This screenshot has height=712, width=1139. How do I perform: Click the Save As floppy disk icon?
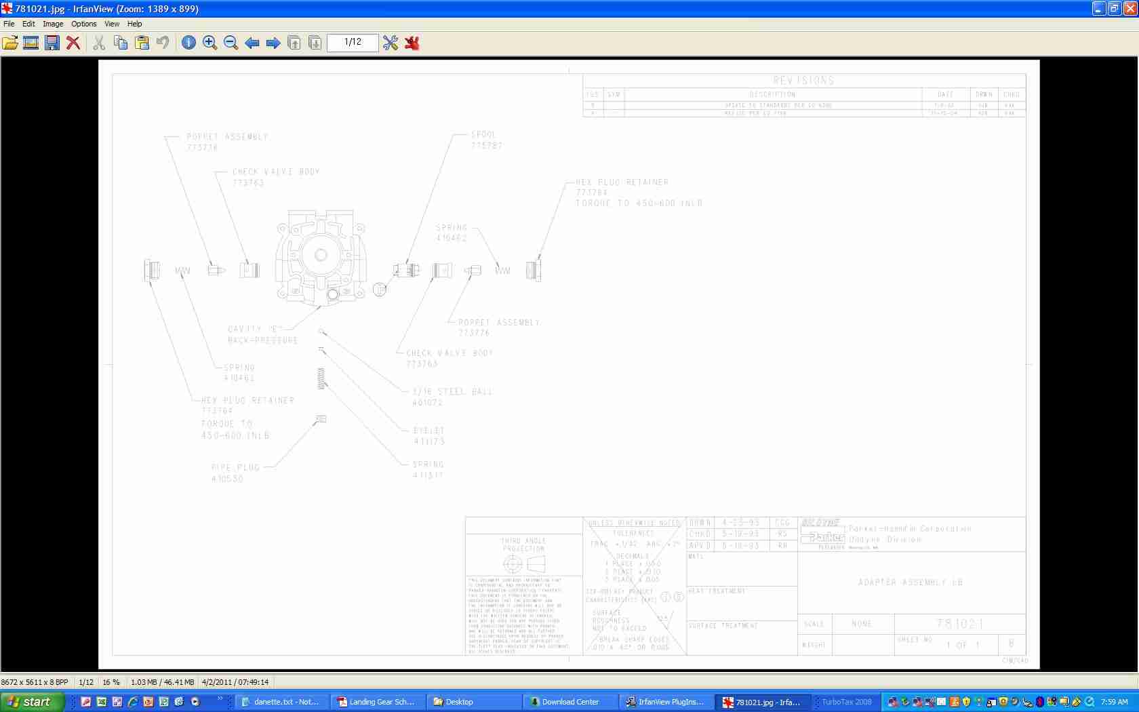click(x=52, y=43)
